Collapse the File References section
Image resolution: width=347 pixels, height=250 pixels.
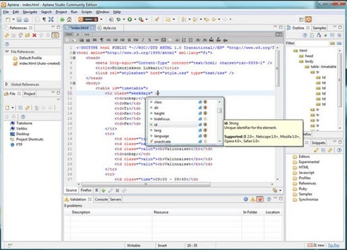pyautogui.click(x=7, y=52)
